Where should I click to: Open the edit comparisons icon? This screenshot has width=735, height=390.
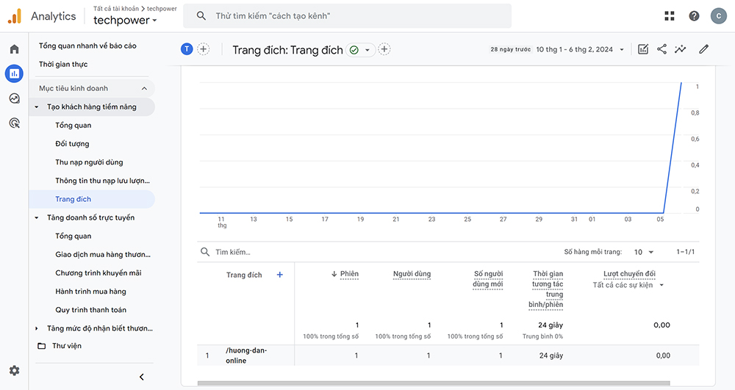pos(643,49)
